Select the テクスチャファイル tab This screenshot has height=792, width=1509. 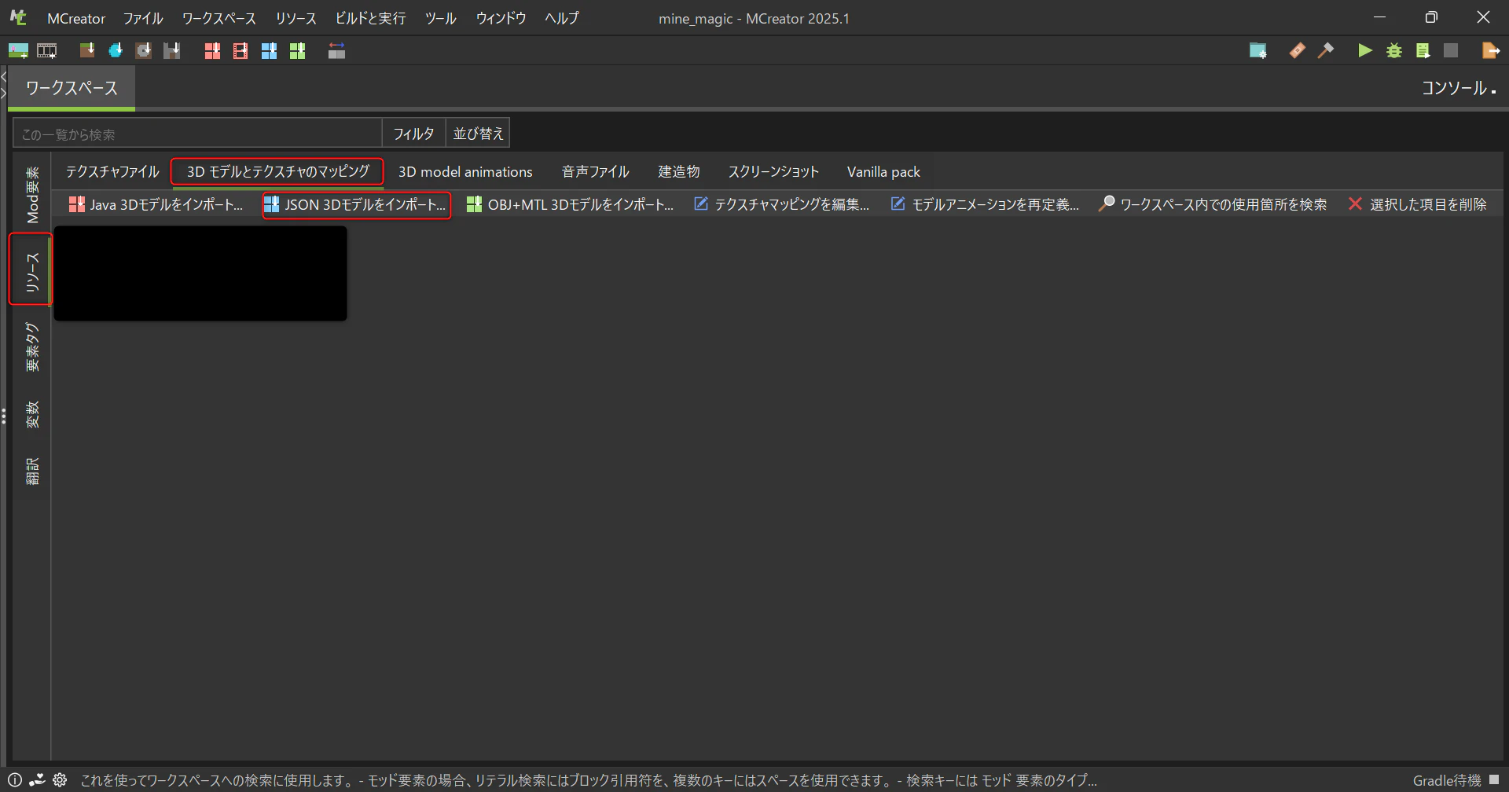coord(112,171)
